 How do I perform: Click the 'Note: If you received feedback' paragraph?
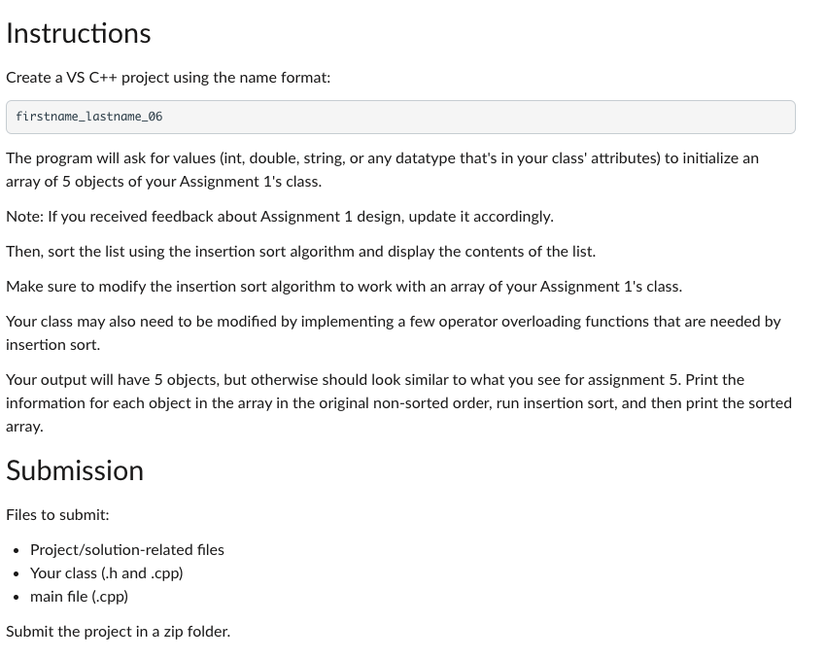point(280,217)
